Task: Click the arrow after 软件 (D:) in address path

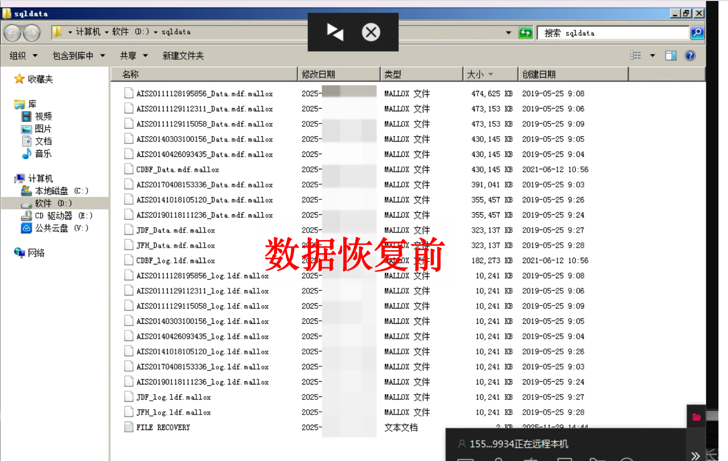Action: click(156, 32)
